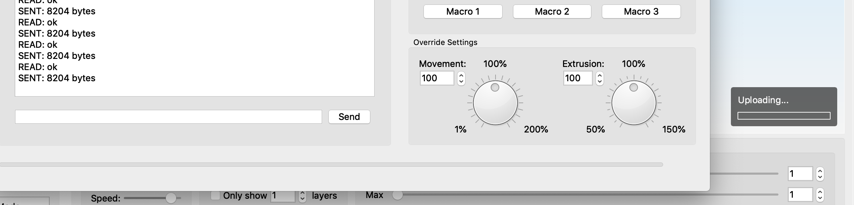Click the Only show layer count field
This screenshot has height=205, width=854.
pos(283,196)
